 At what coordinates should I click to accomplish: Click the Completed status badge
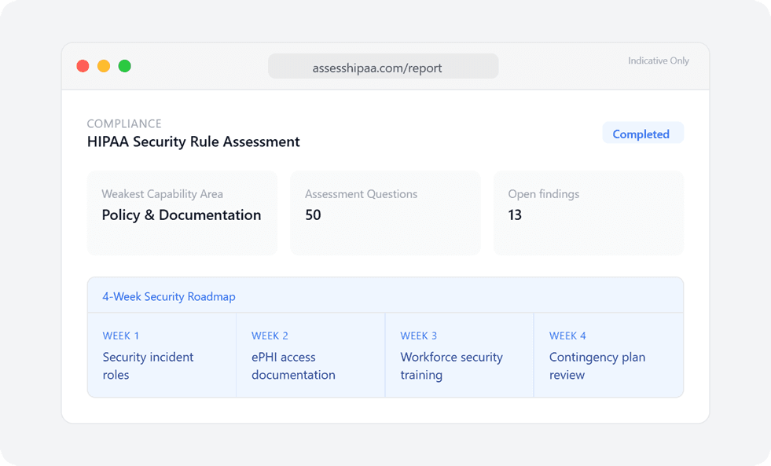643,133
